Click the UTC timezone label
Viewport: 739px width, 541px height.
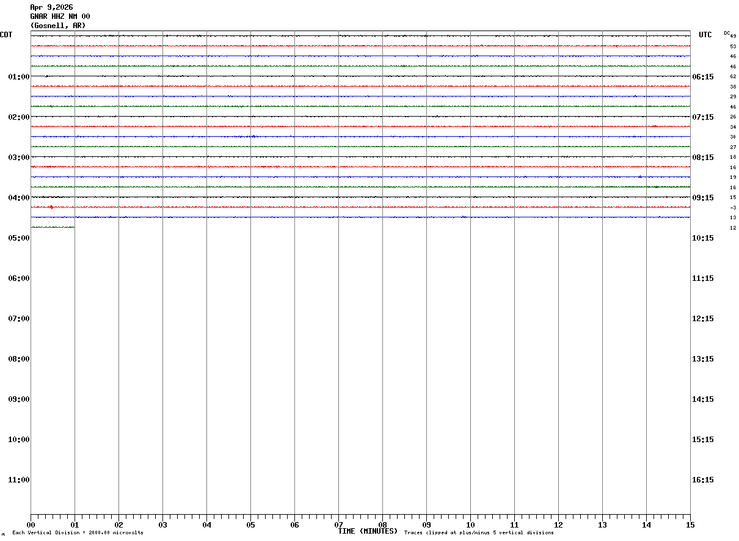[705, 35]
